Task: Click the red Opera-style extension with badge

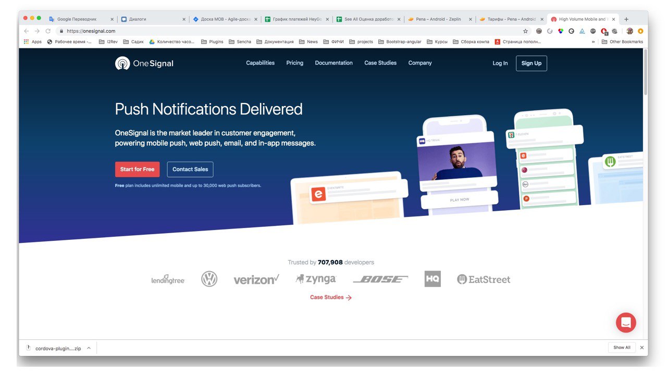Action: 604,31
